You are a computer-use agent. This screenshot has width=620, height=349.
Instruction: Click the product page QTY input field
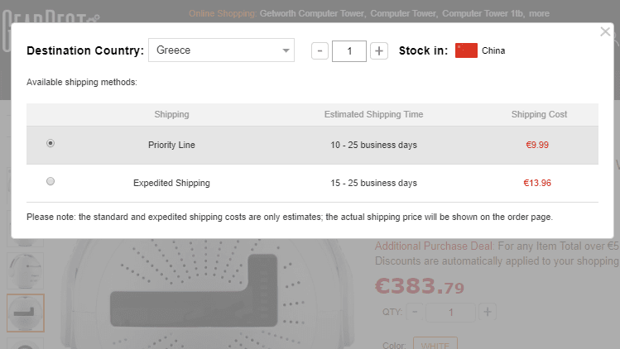pyautogui.click(x=451, y=312)
